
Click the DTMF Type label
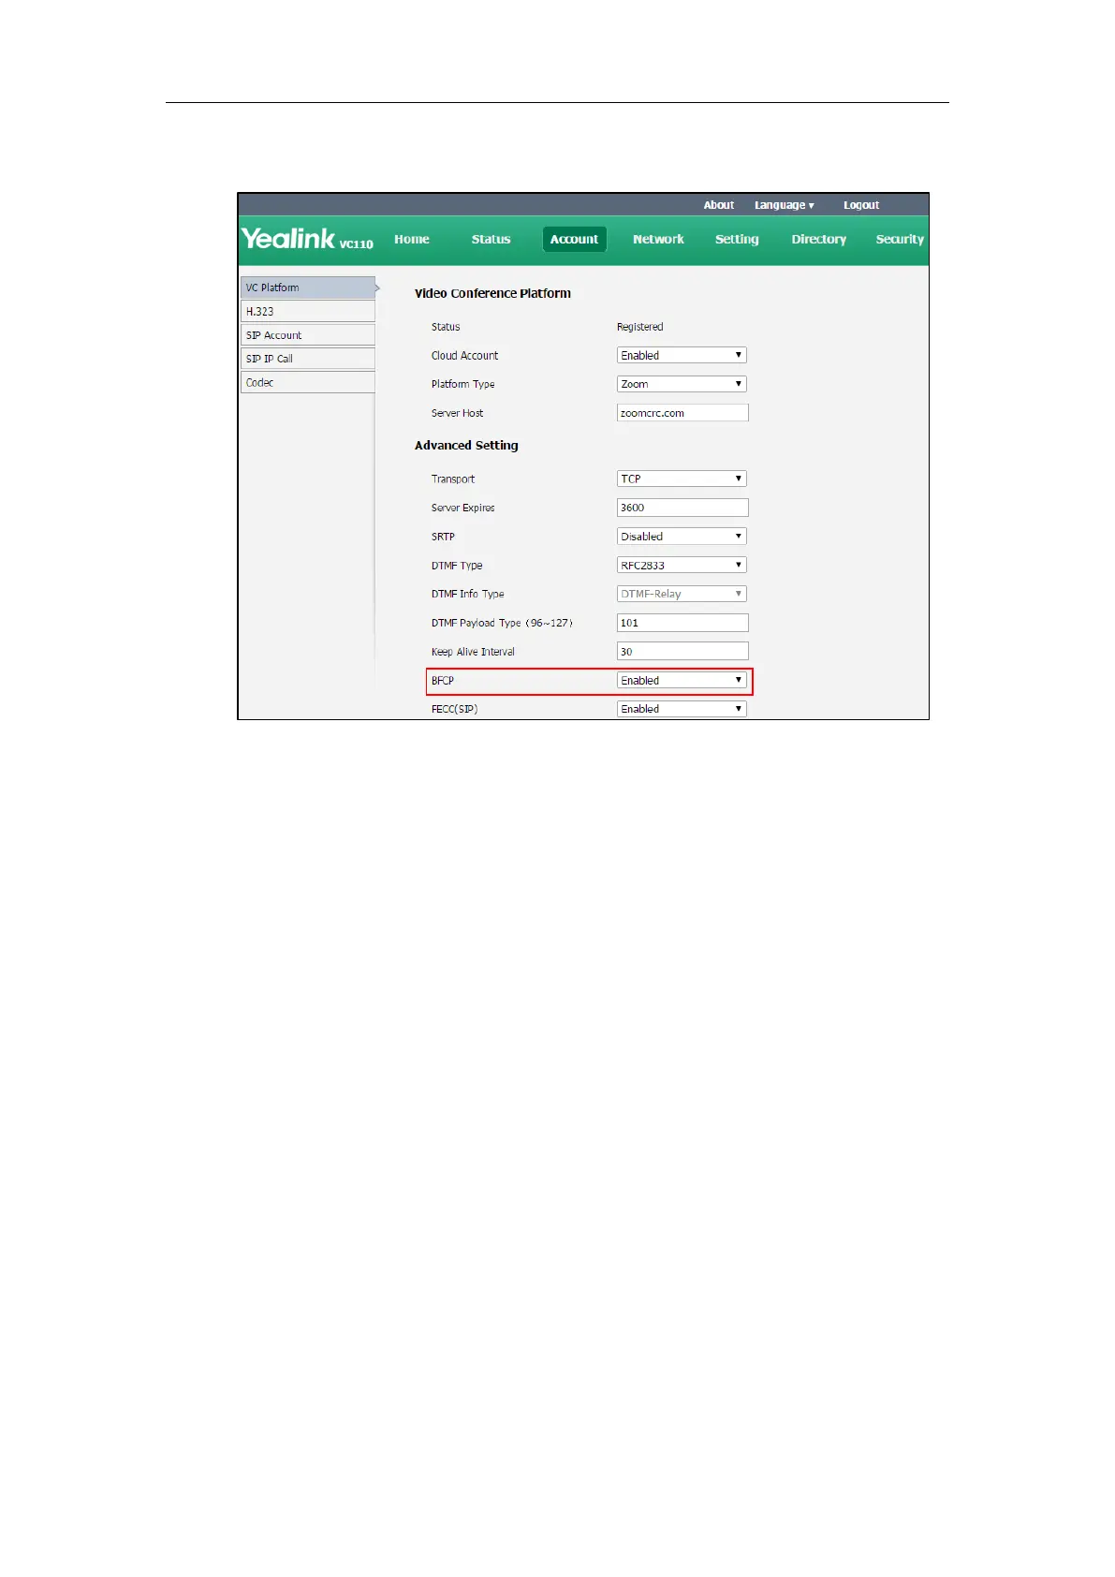(x=457, y=566)
